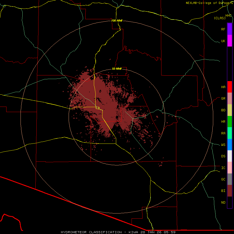Click the IC pink legend swatch

click(x=230, y=168)
